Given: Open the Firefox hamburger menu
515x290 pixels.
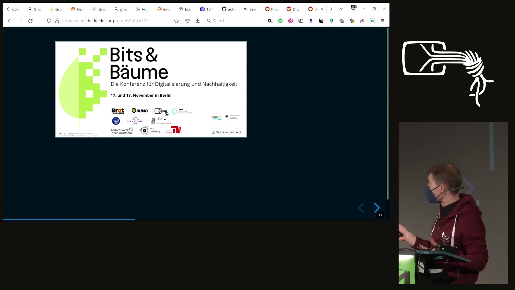Looking at the screenshot, I should tap(382, 21).
